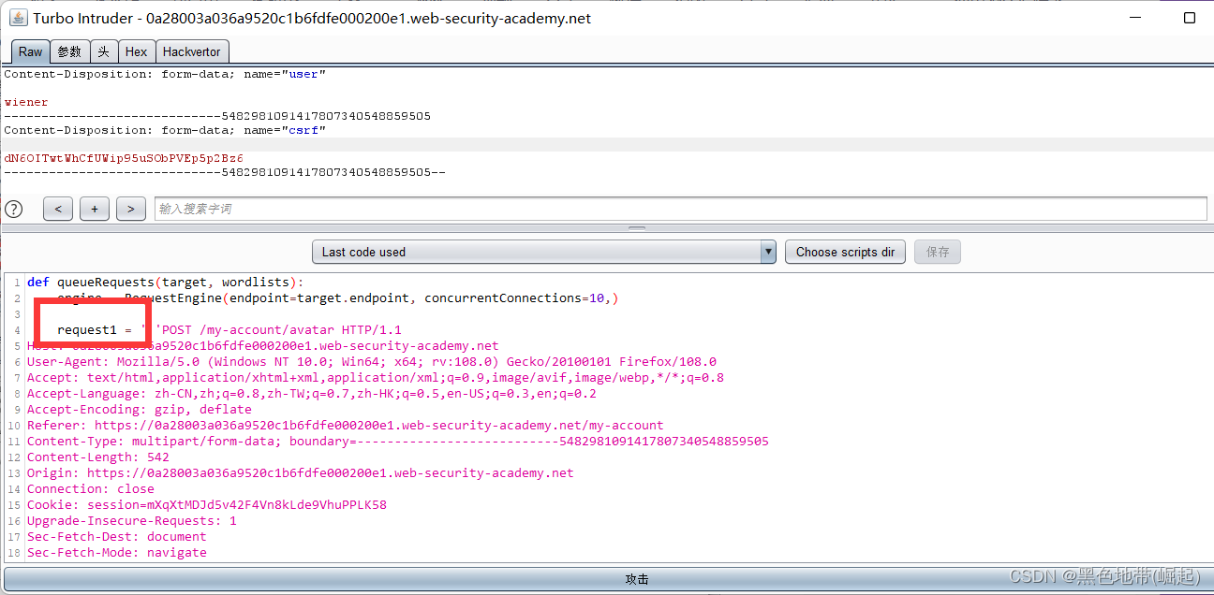The width and height of the screenshot is (1214, 595).
Task: Click Choose scripts dir button
Action: click(845, 252)
